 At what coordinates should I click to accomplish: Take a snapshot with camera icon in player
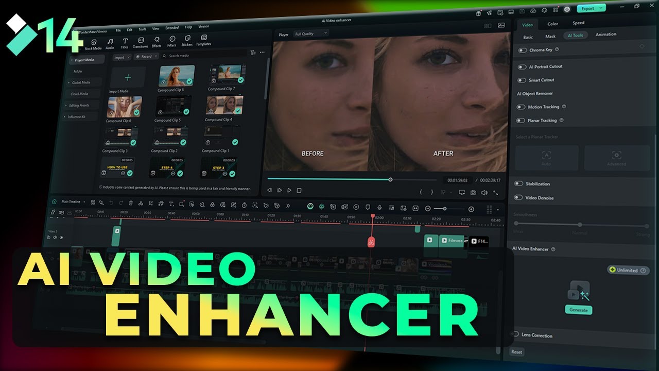tap(473, 192)
